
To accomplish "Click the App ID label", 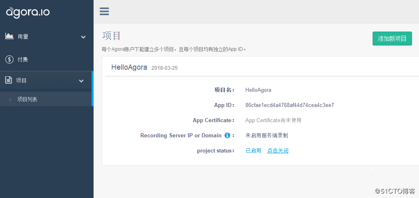I will (x=224, y=105).
